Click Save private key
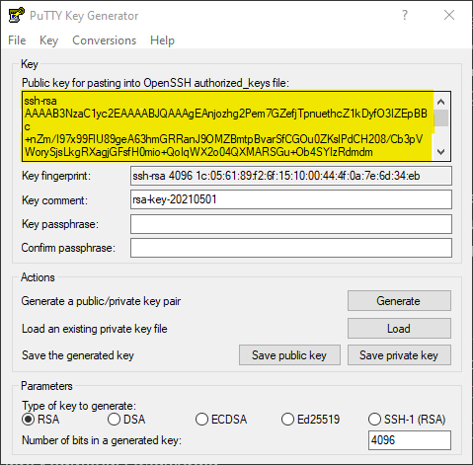This screenshot has height=465, width=473. click(x=399, y=355)
